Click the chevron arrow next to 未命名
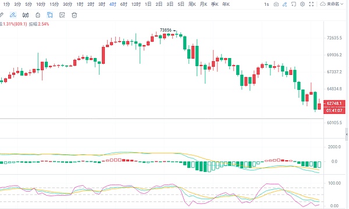 (x=341, y=4)
